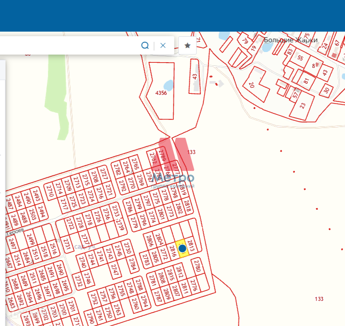The height and width of the screenshot is (326, 345).
Task: Select parcel 2690 on the map
Action: pos(60,269)
